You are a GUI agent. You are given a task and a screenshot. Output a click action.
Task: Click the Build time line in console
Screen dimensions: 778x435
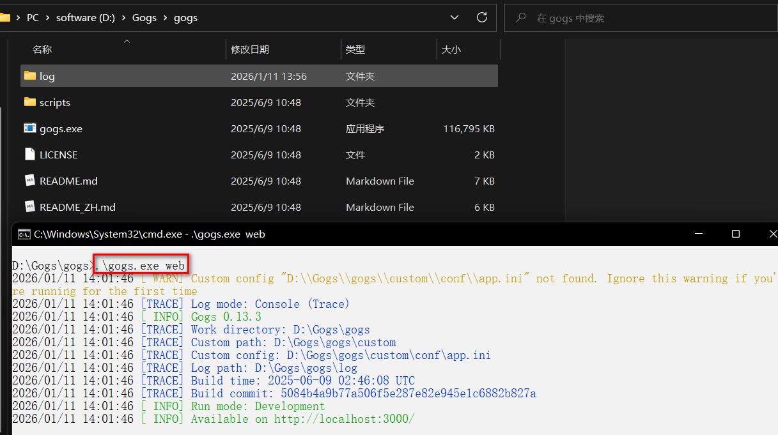tap(214, 381)
